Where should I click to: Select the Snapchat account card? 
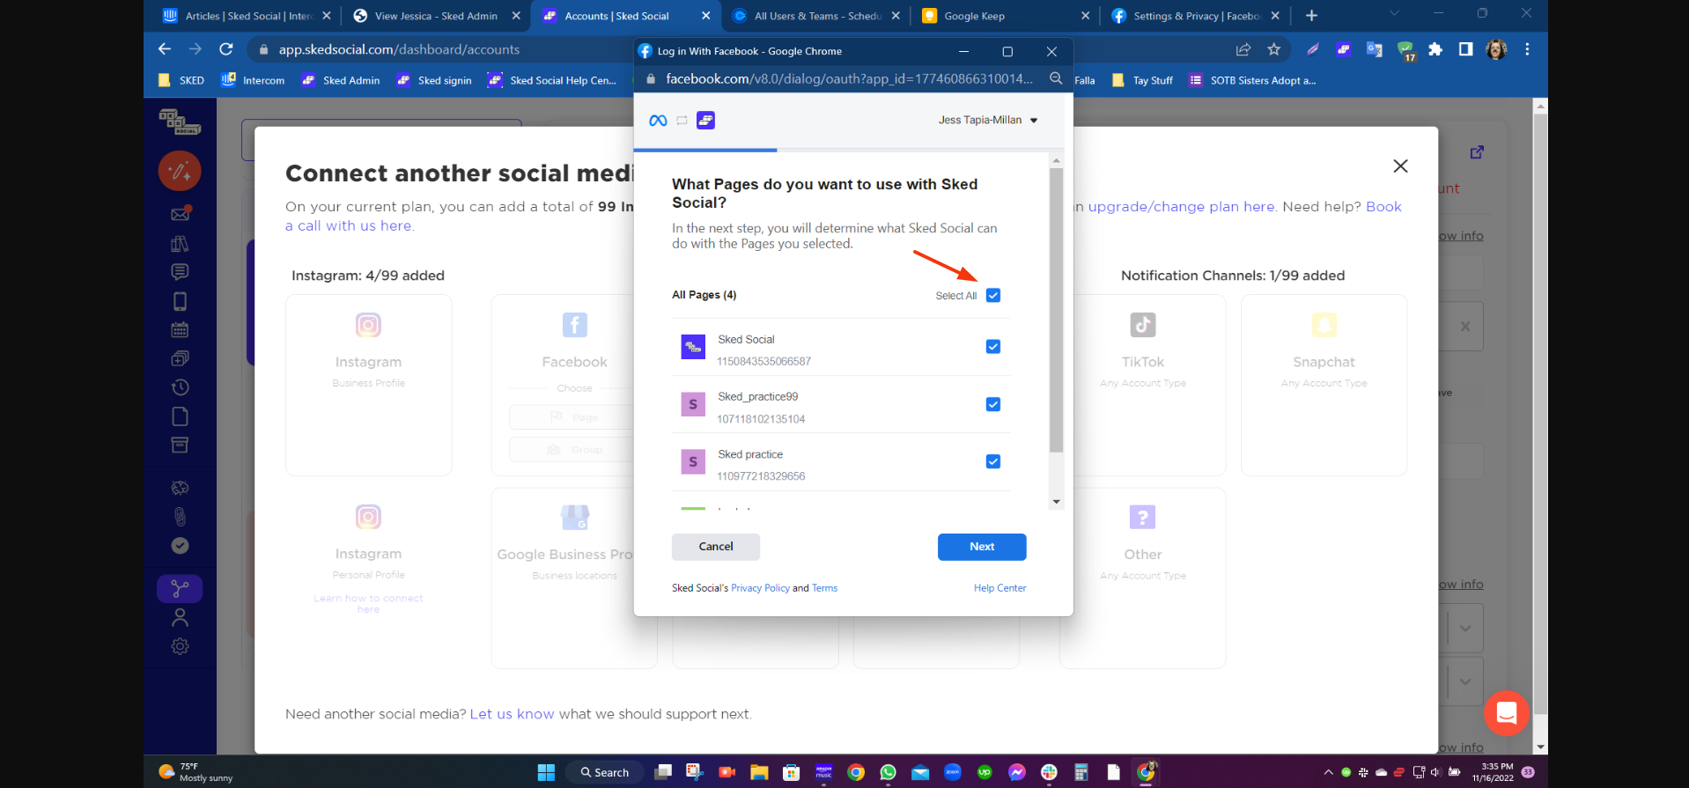click(x=1324, y=385)
